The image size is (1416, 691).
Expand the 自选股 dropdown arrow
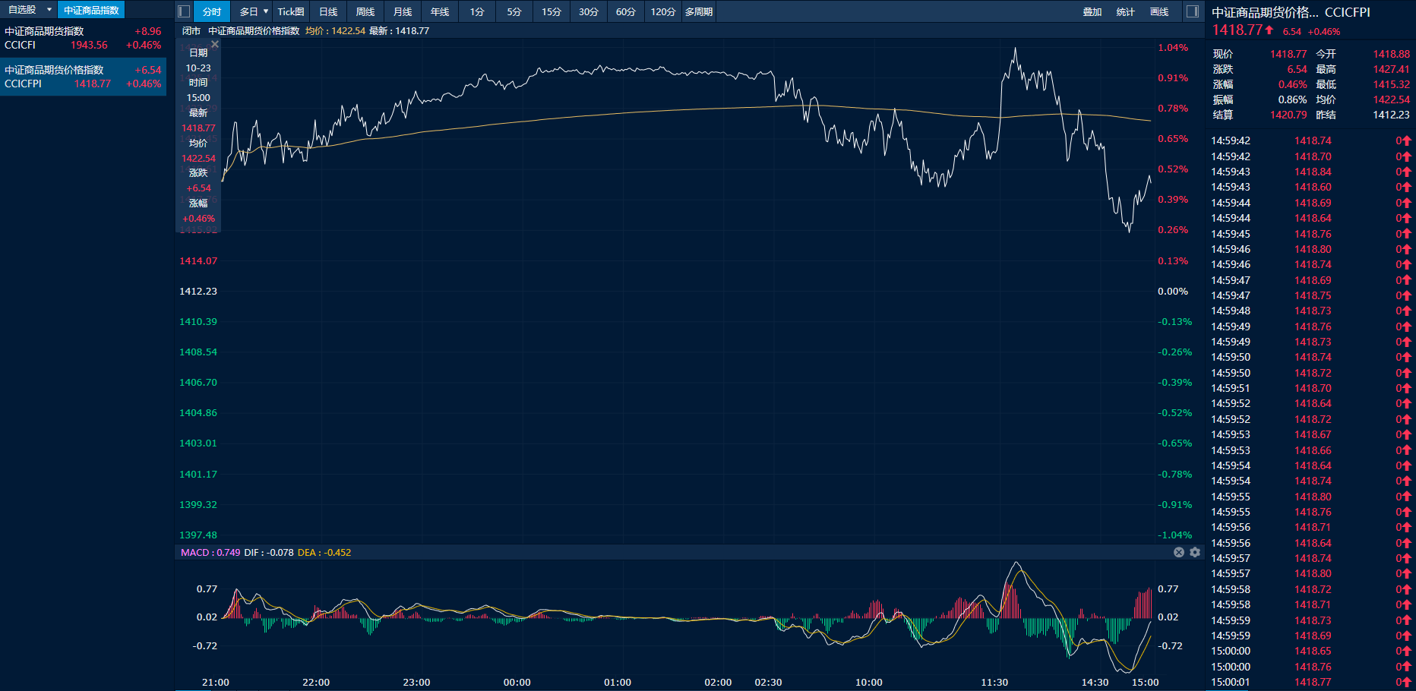pyautogui.click(x=49, y=10)
